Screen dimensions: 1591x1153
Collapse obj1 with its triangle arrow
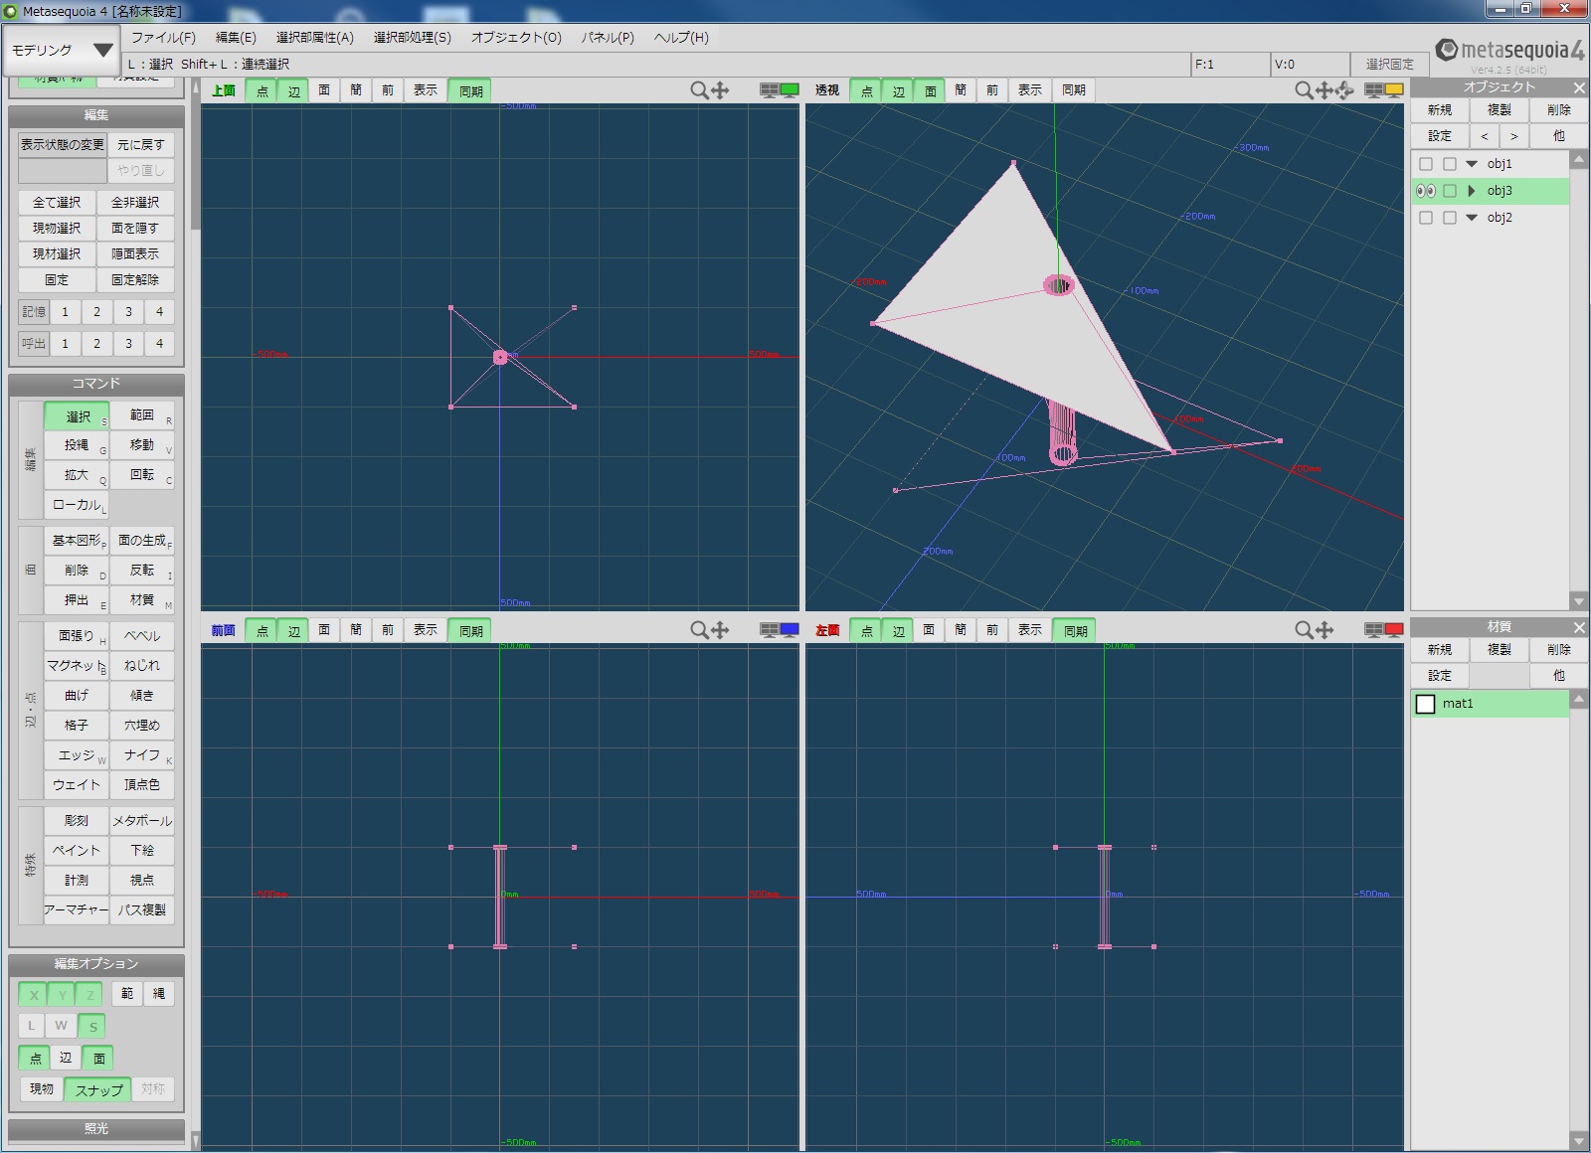click(x=1472, y=164)
